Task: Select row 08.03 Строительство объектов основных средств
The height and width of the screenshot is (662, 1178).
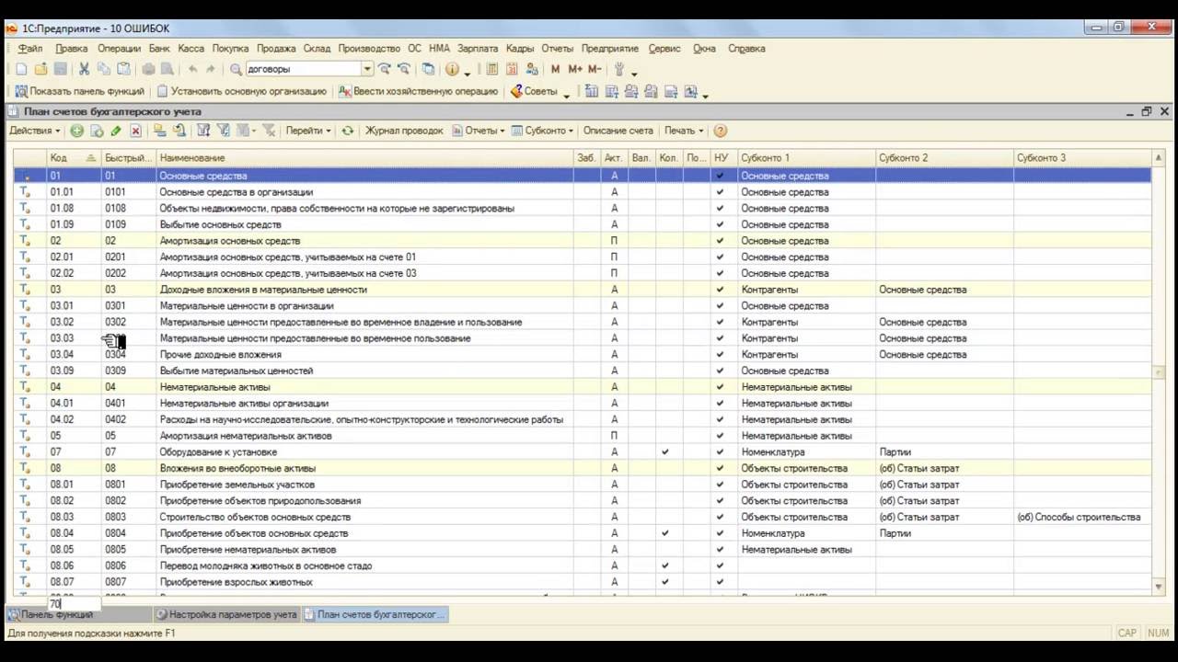Action: pos(582,517)
